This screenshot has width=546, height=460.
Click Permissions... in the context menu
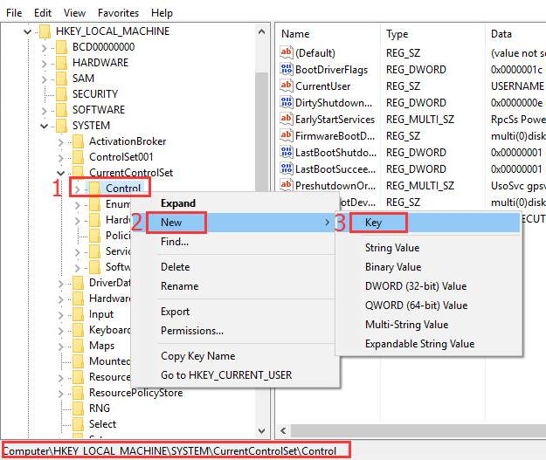pos(191,331)
